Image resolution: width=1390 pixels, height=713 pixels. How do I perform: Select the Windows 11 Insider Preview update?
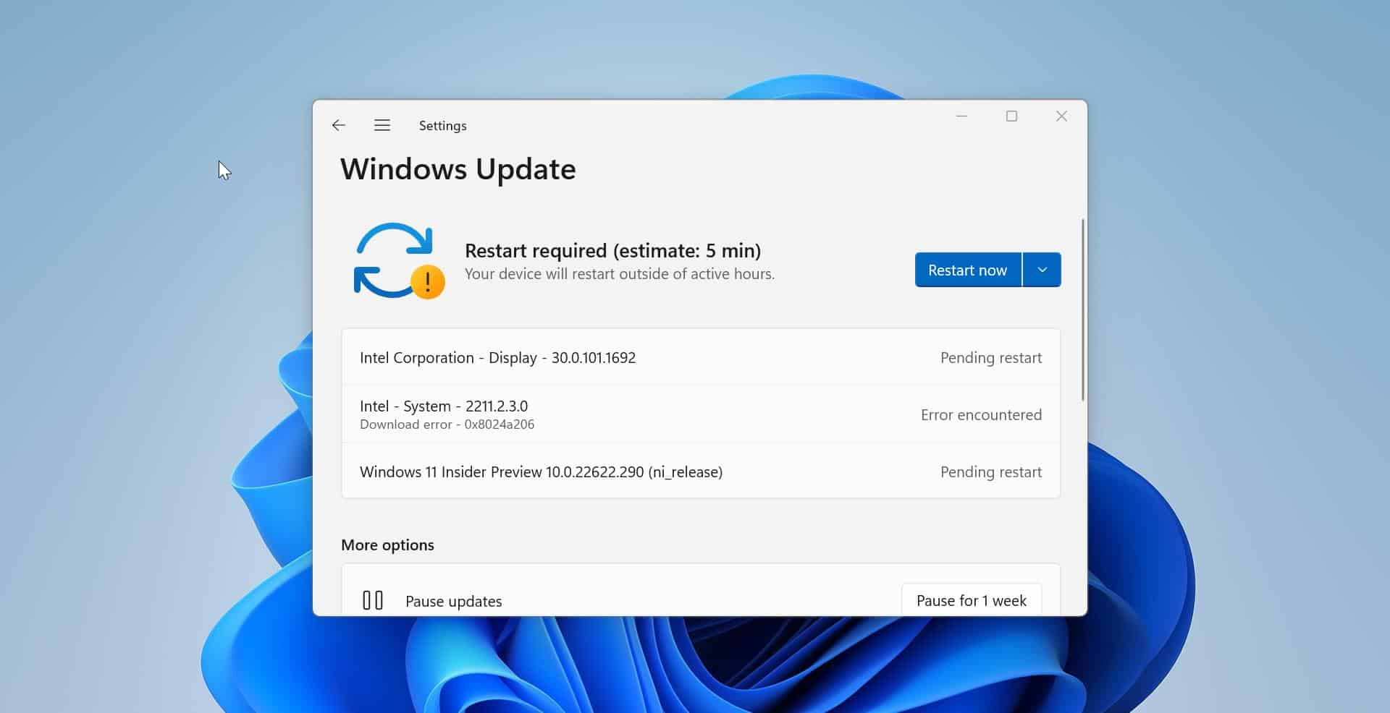(542, 471)
